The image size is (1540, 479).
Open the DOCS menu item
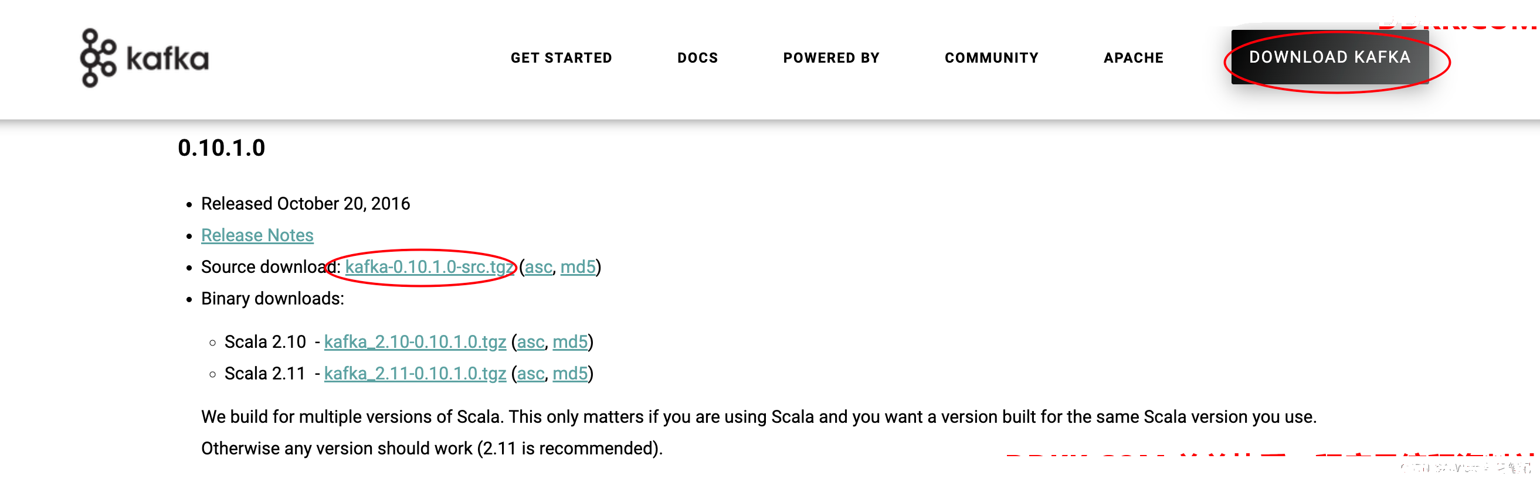point(697,58)
